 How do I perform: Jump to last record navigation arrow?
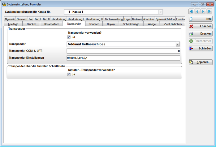click(210, 11)
